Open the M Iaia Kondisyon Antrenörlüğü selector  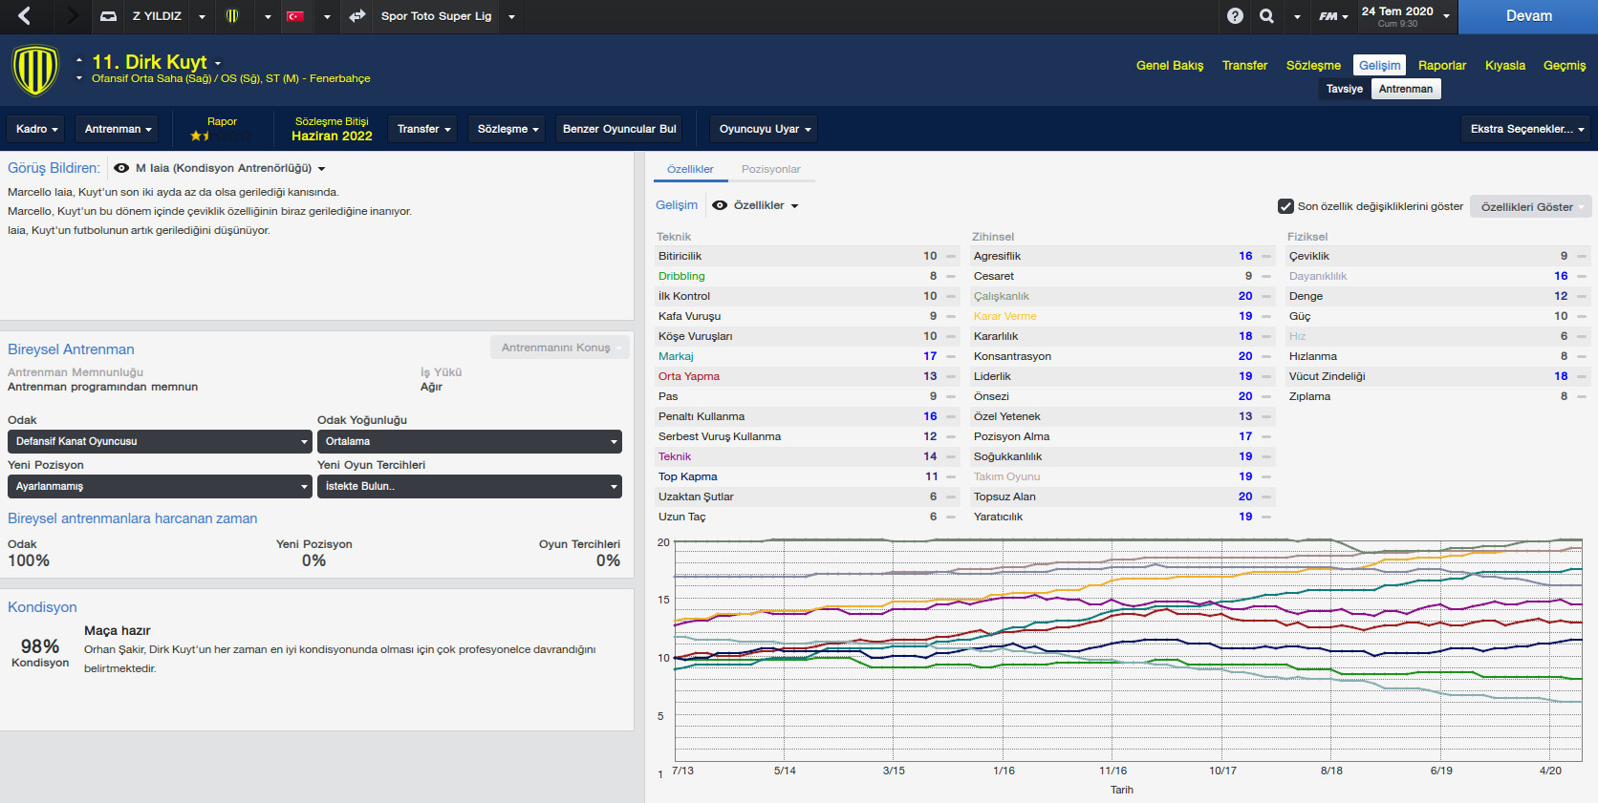coord(229,168)
